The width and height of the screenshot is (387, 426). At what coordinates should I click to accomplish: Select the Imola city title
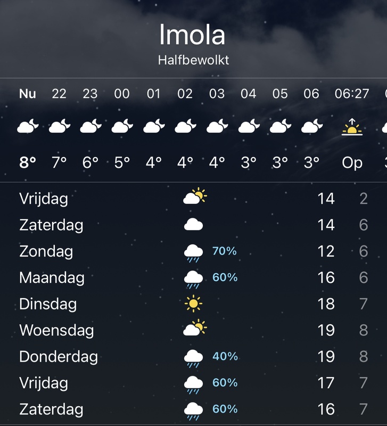(192, 35)
